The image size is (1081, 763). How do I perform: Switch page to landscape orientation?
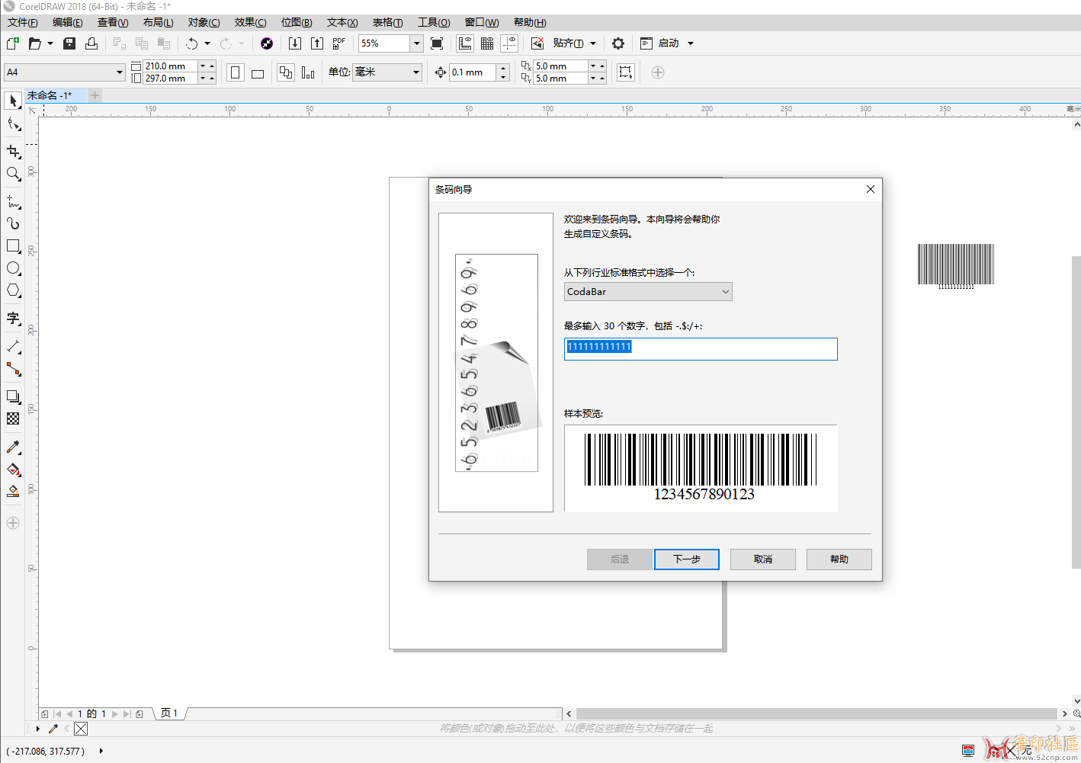pyautogui.click(x=258, y=73)
